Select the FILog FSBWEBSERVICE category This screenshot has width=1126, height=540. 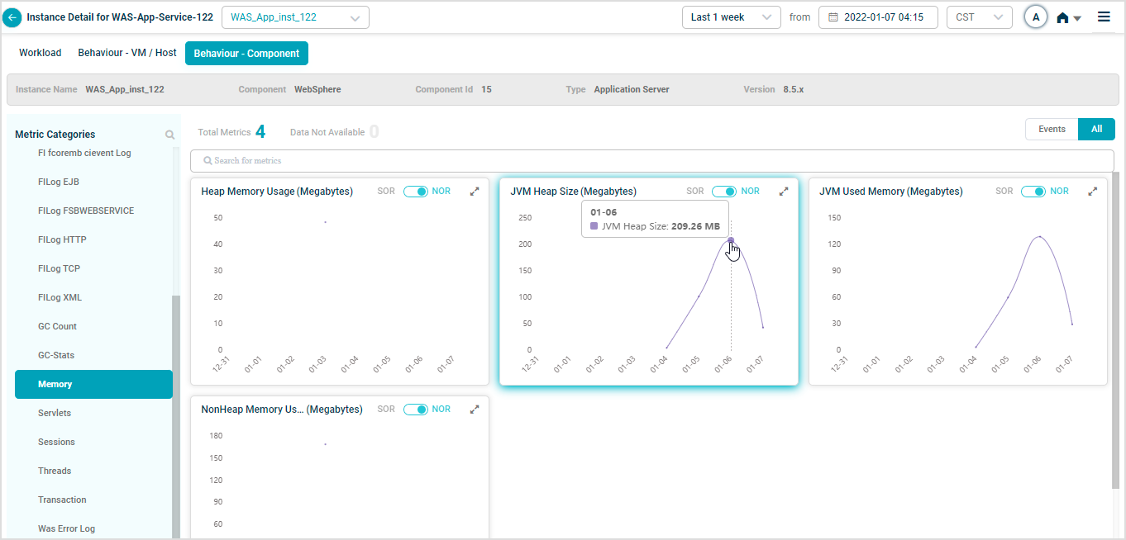point(86,211)
